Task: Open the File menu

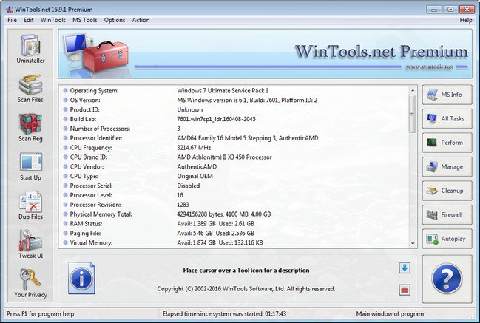Action: click(13, 20)
